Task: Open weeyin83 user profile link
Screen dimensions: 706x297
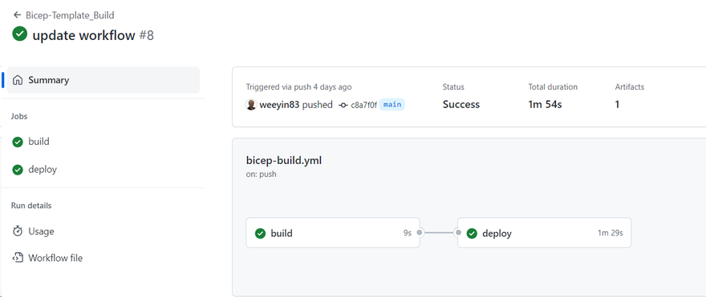Action: (279, 105)
